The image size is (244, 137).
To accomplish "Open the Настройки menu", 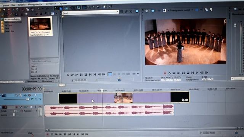I will point(50,4).
